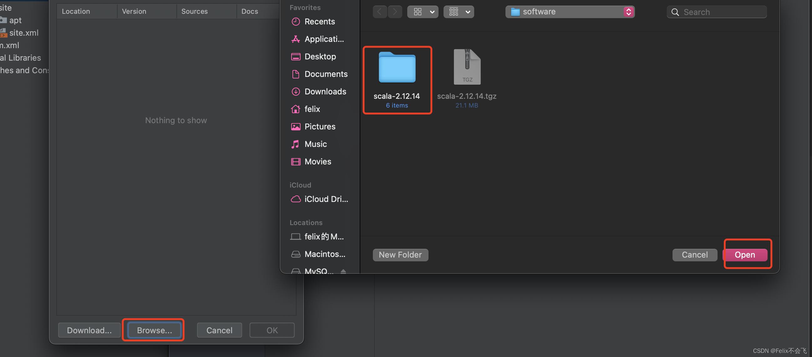Viewport: 812px width, 357px height.
Task: Select Macintosh HD under Locations
Action: coord(324,254)
